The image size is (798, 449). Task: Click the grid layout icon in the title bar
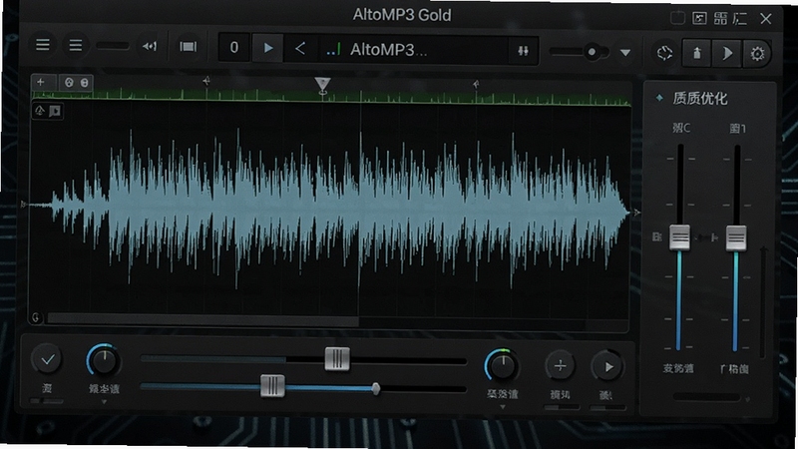[x=720, y=19]
